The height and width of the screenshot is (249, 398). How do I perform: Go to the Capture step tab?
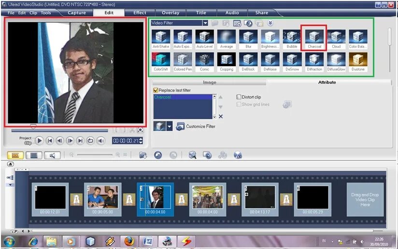77,13
